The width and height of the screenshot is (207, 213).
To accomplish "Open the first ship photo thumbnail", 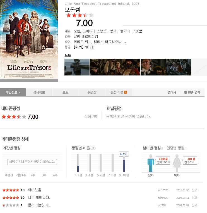I will click(x=77, y=67).
